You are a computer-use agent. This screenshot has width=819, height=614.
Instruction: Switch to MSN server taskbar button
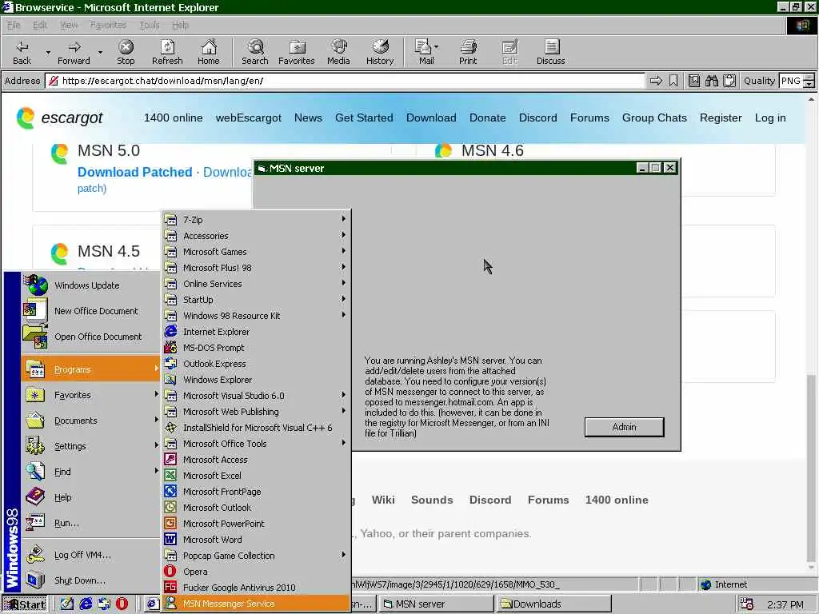click(436, 604)
